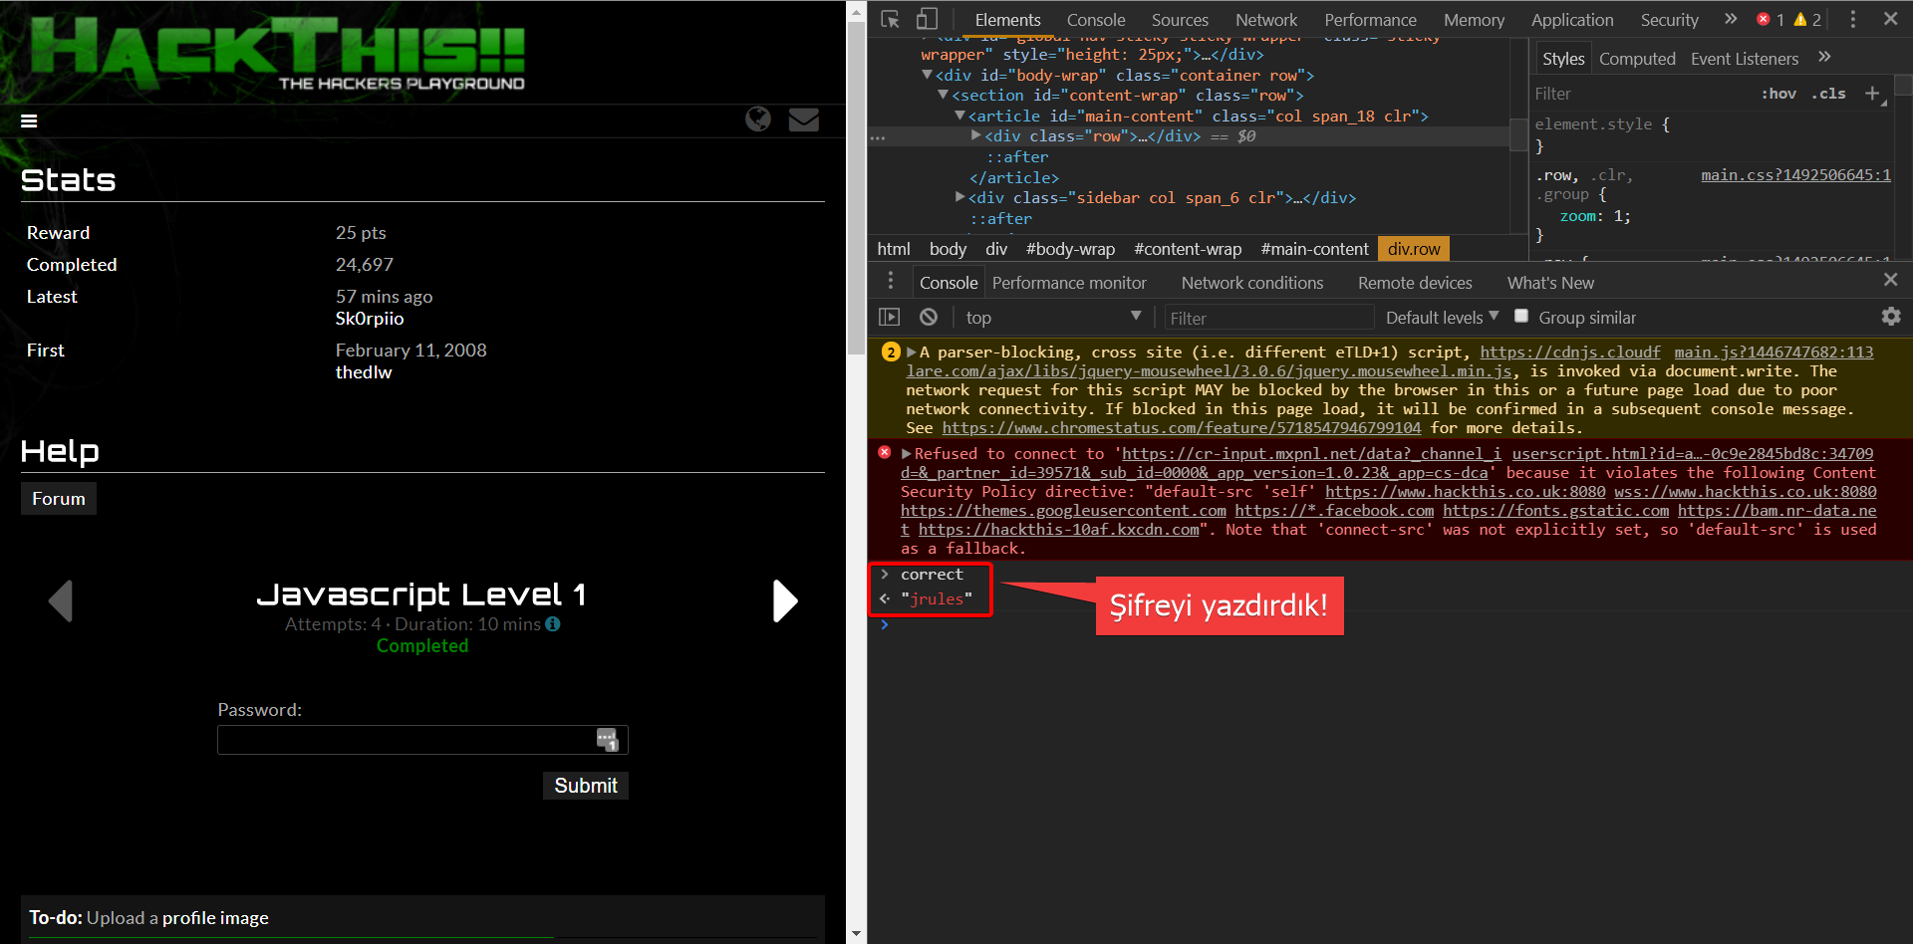Toggle the :hov element state button

pos(1778,94)
